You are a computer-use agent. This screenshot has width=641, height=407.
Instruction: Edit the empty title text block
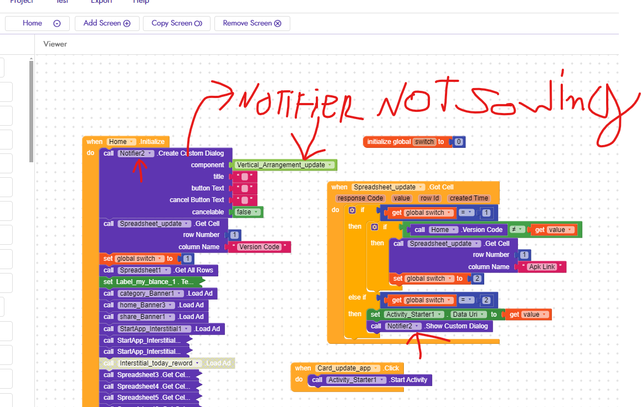click(x=244, y=177)
